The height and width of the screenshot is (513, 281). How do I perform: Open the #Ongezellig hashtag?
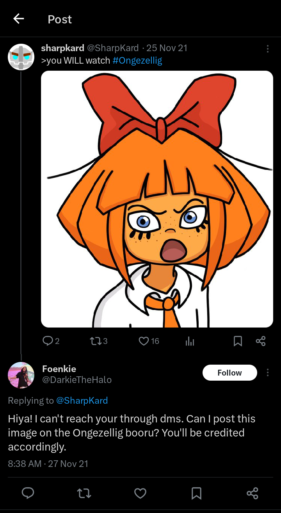click(137, 61)
